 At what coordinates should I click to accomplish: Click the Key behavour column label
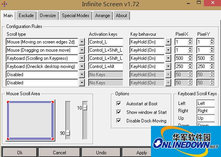[143, 34]
